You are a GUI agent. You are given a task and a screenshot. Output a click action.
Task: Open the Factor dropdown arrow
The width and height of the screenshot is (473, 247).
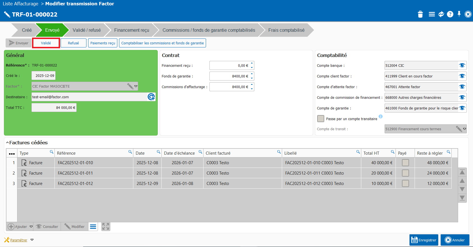click(136, 86)
